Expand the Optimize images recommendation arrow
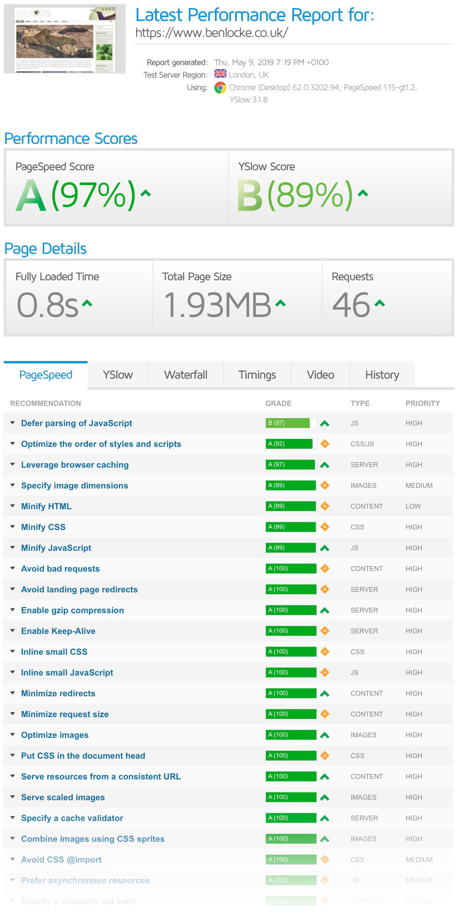This screenshot has height=917, width=456. pos(13,735)
